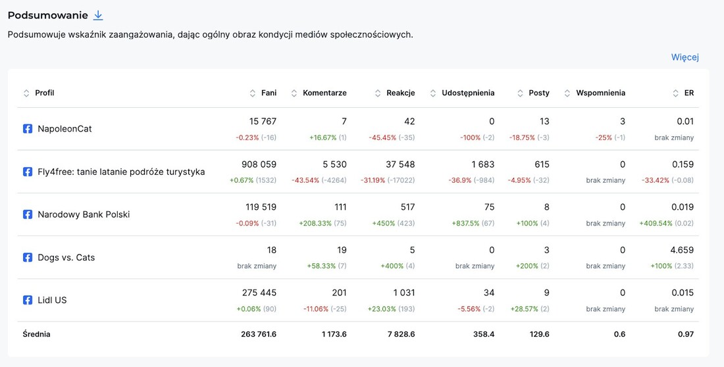Click Facebook icon beside NapoleonCat

[x=28, y=129]
